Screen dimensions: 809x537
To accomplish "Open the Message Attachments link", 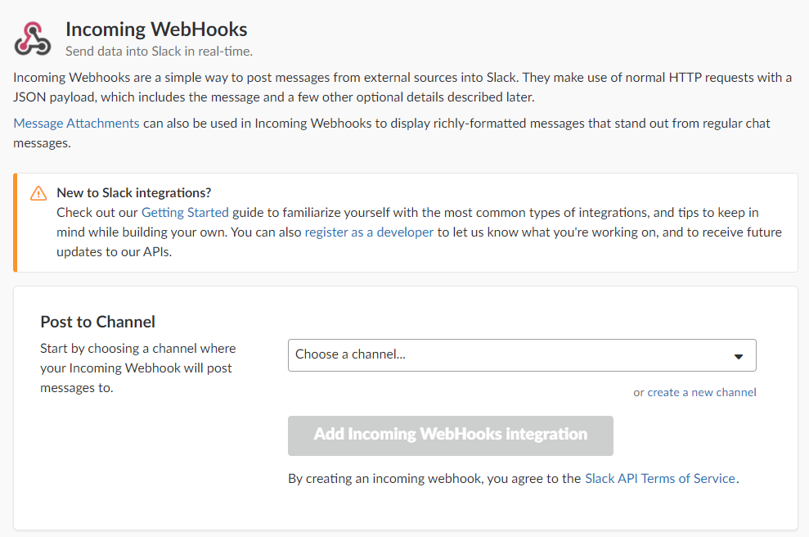I will click(x=76, y=124).
